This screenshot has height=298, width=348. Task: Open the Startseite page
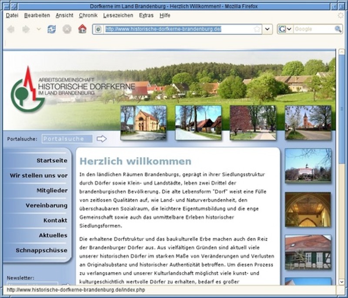(52, 161)
